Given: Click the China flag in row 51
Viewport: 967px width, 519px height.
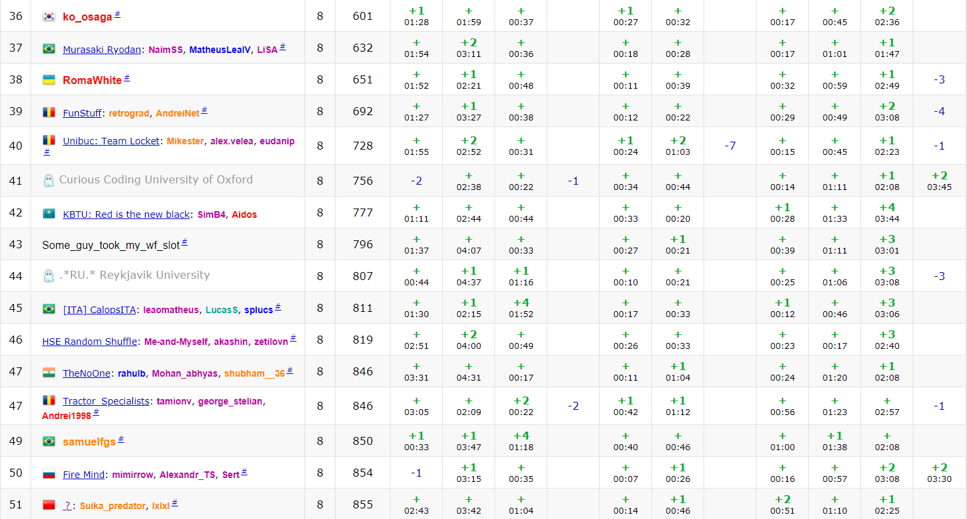Looking at the screenshot, I should (48, 505).
